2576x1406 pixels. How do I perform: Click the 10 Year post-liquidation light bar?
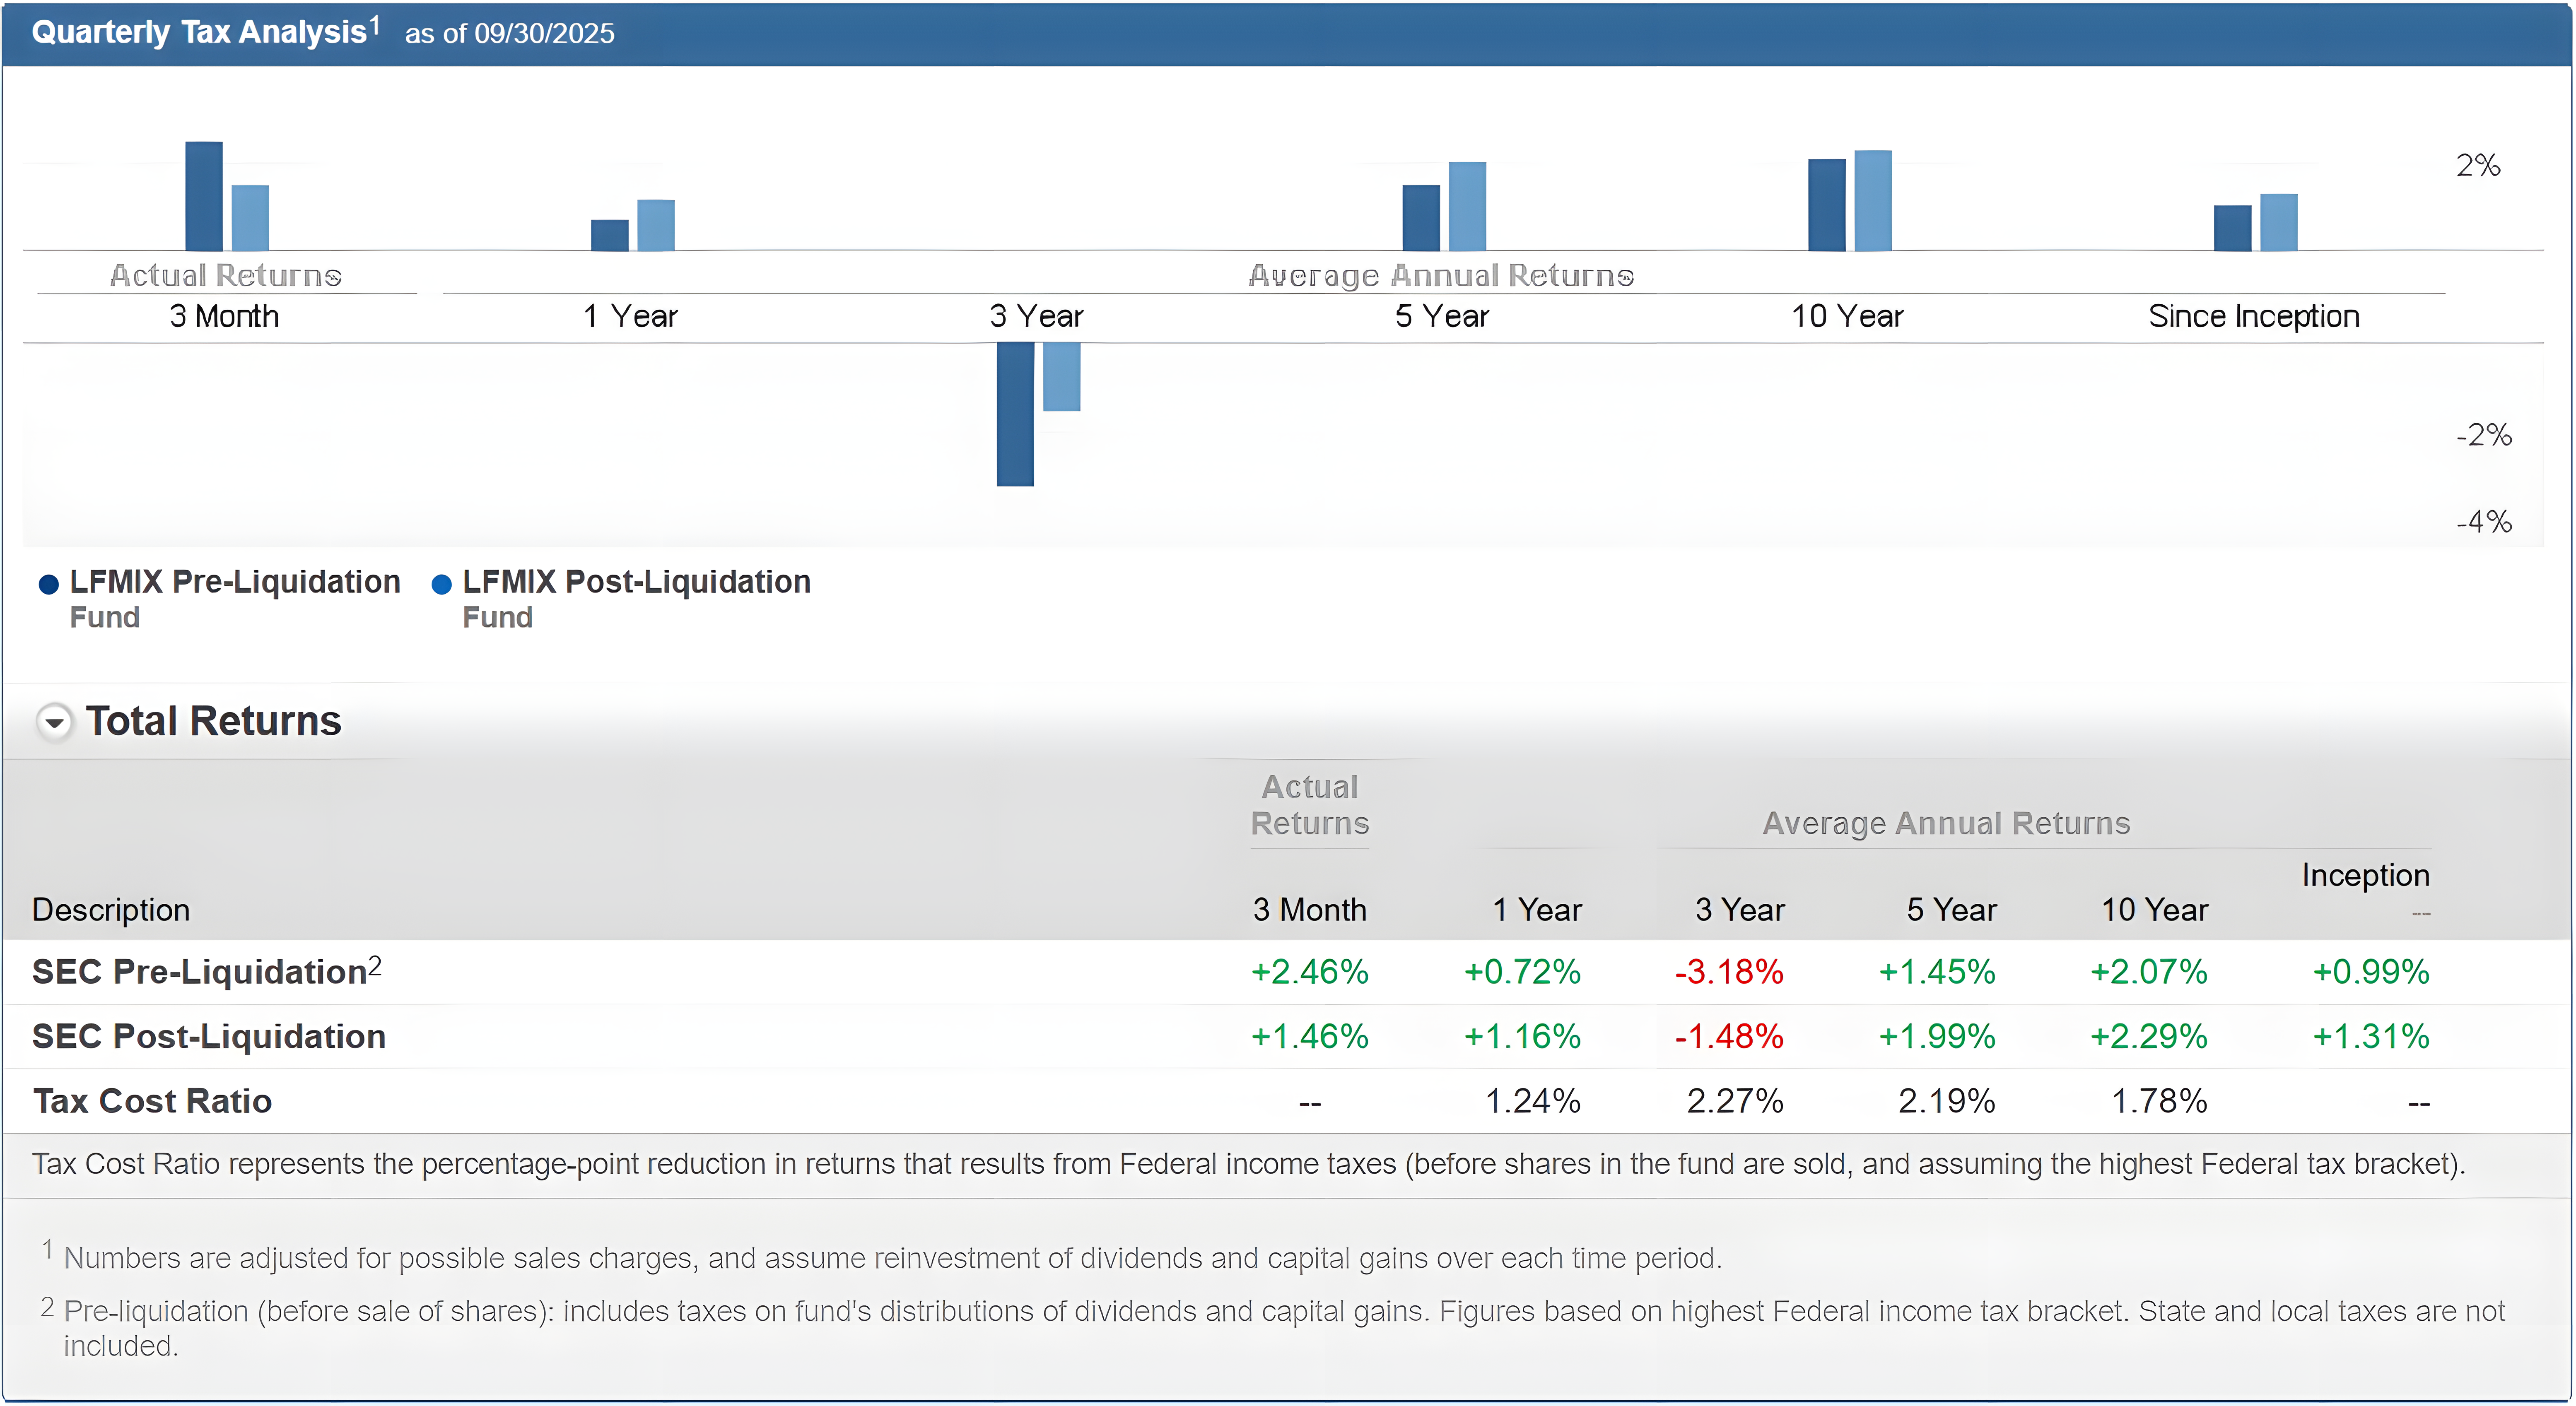point(1873,200)
